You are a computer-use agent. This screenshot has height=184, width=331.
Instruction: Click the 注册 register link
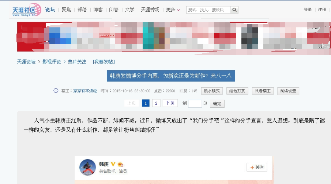(322, 9)
